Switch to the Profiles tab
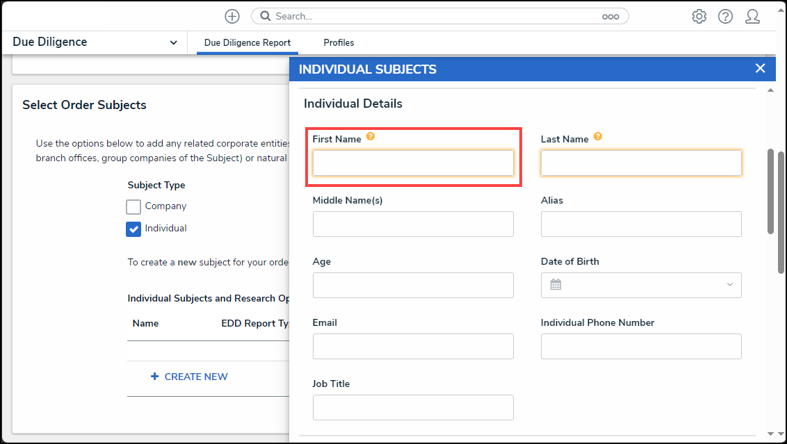The width and height of the screenshot is (787, 444). coord(339,42)
